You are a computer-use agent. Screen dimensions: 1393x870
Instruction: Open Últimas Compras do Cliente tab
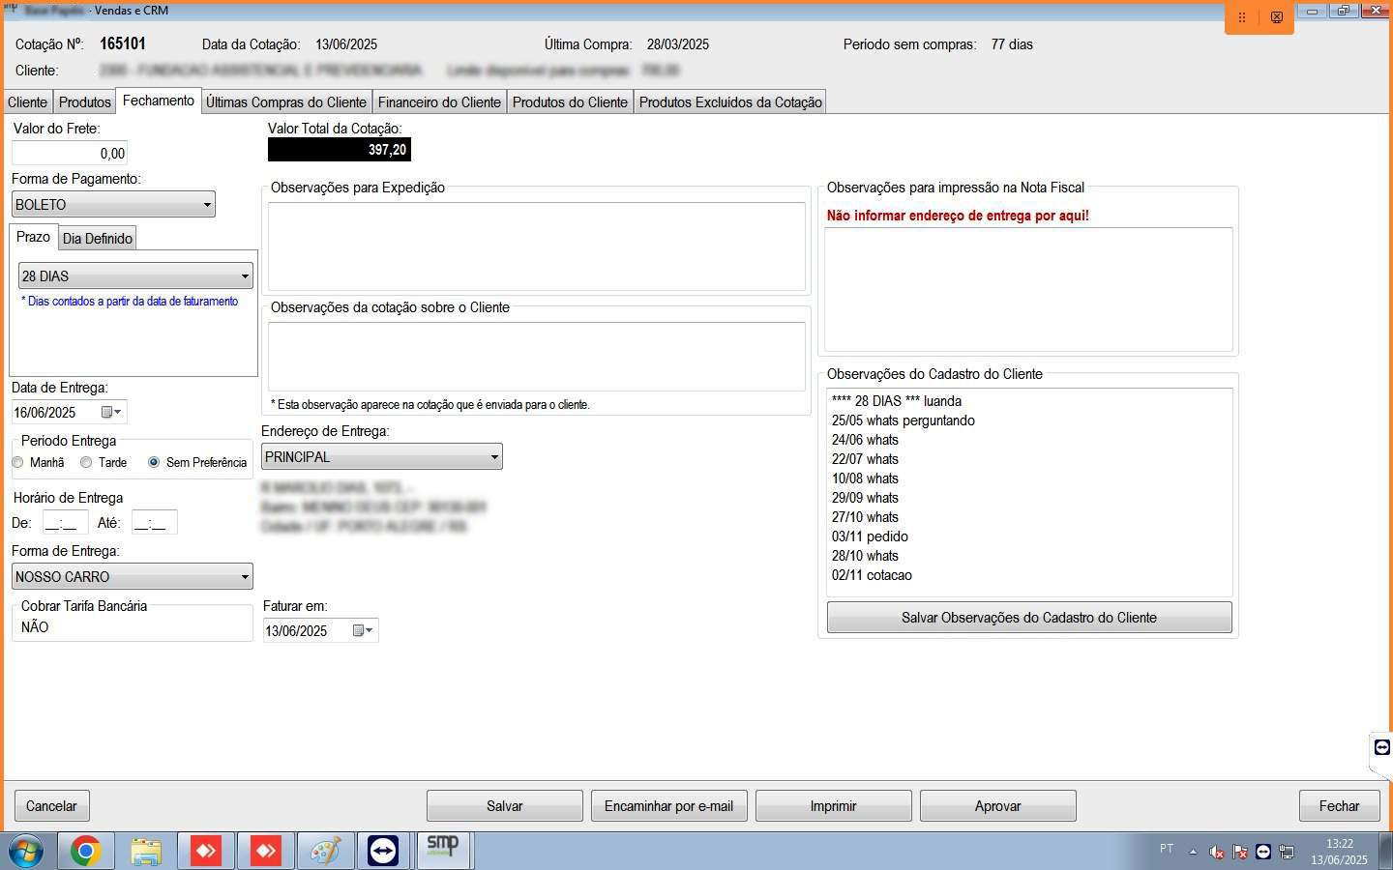[x=286, y=102]
